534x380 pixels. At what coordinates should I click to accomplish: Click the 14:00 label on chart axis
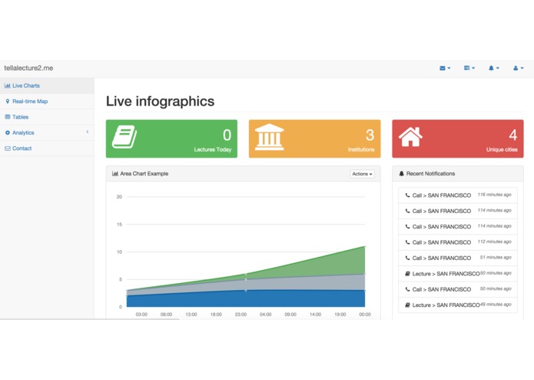click(x=315, y=314)
